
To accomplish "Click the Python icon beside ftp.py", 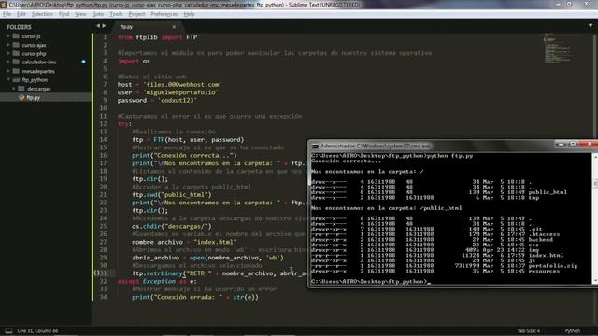I will click(x=21, y=97).
